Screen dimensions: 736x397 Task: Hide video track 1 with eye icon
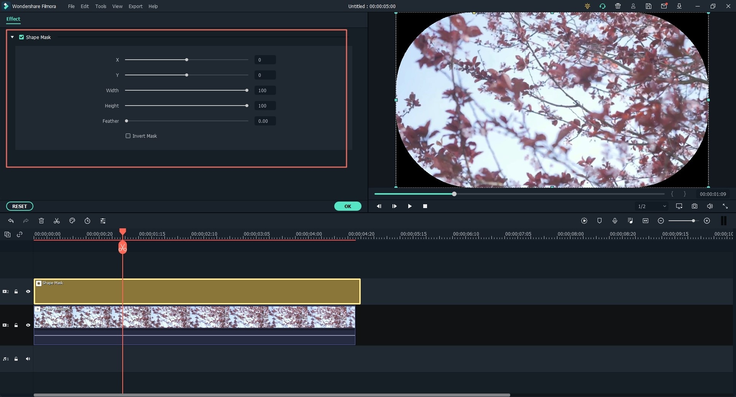tap(28, 325)
